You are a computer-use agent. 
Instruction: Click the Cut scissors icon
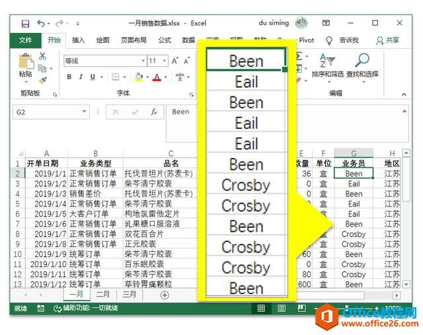click(x=42, y=56)
